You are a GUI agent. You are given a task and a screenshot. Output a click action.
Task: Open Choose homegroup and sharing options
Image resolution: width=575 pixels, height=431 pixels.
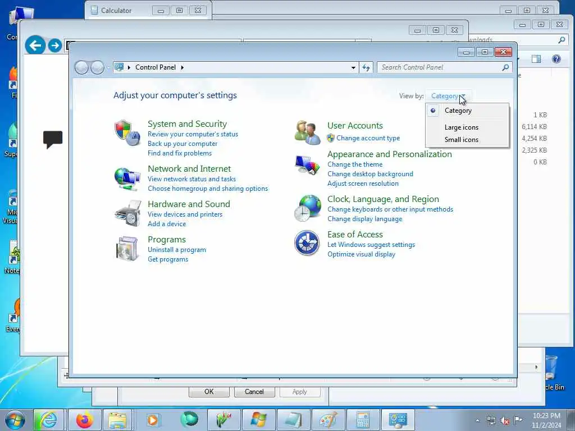[x=208, y=189]
